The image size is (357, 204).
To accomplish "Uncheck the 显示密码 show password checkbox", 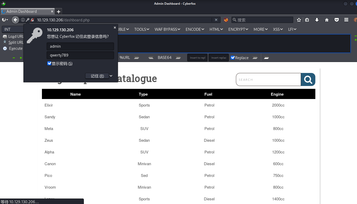I will pyautogui.click(x=49, y=63).
